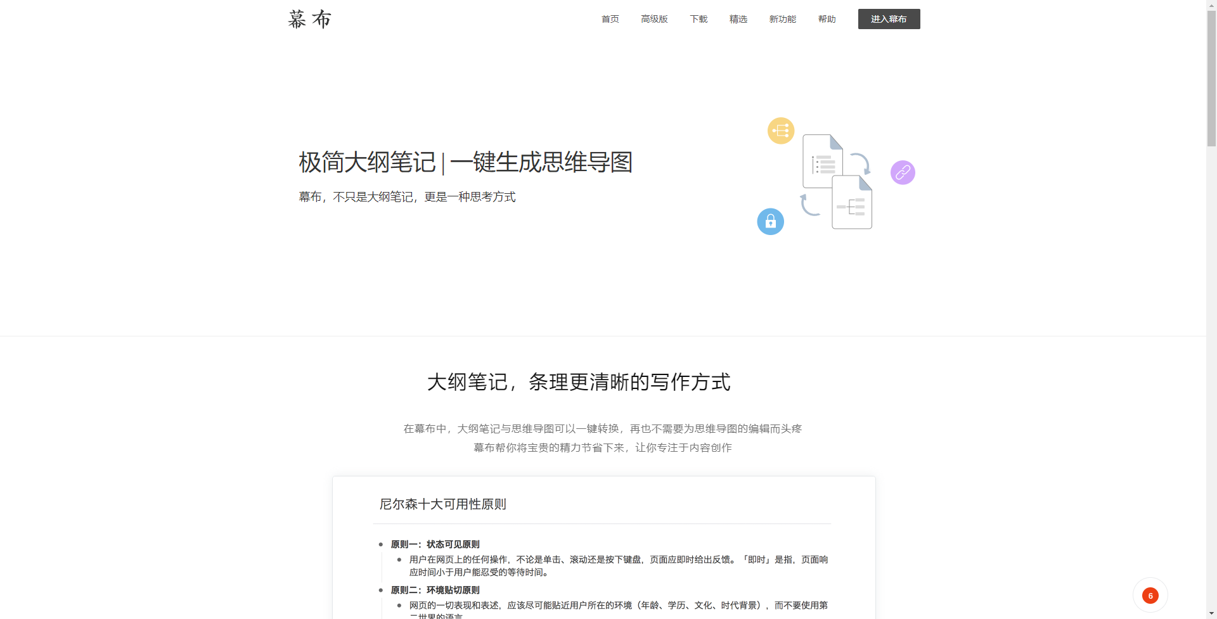Click the top curved conversion arrow
The image size is (1217, 619).
click(x=861, y=163)
